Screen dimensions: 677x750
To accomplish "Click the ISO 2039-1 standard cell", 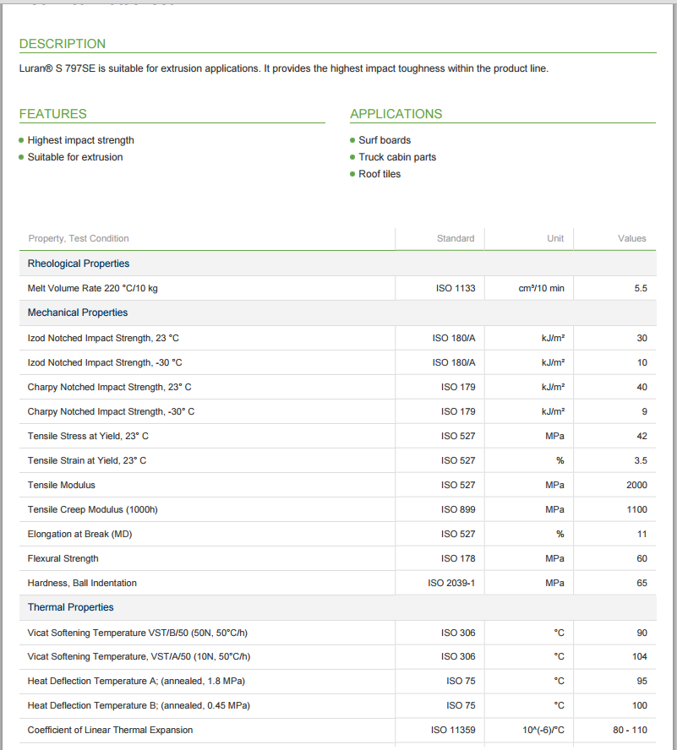I will [x=451, y=583].
